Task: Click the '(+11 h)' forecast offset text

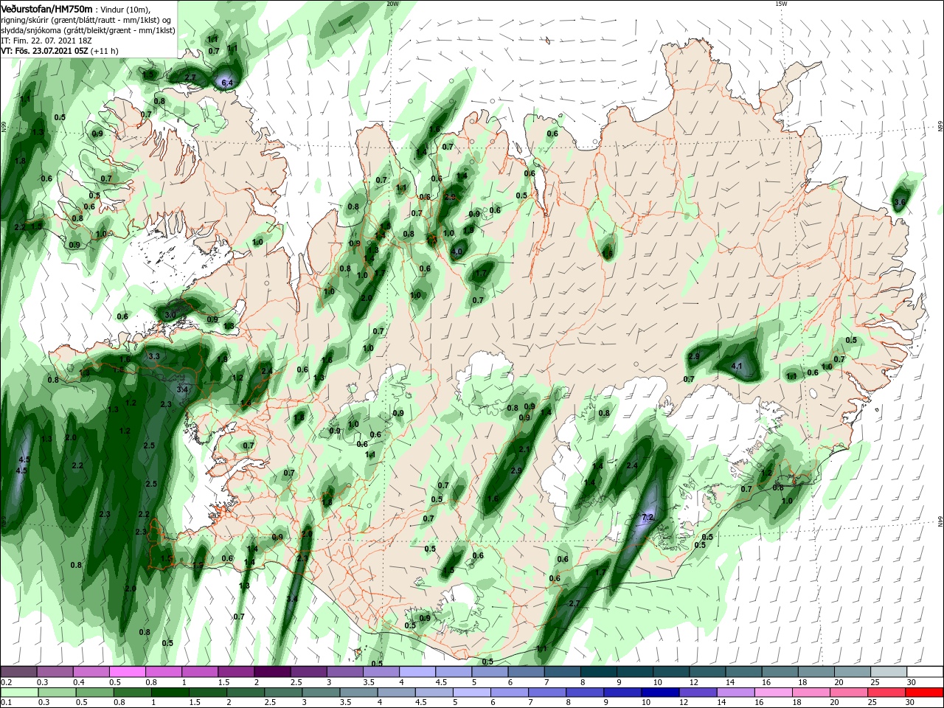Action: click(105, 51)
